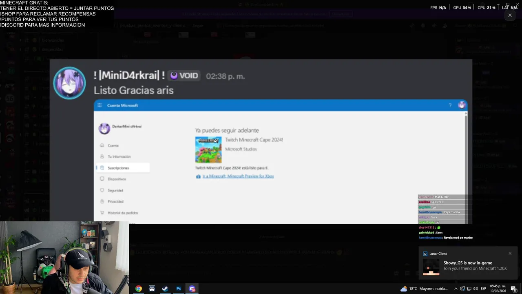
Task: Click the Minecraft game cover thumbnail
Action: pyautogui.click(x=208, y=150)
